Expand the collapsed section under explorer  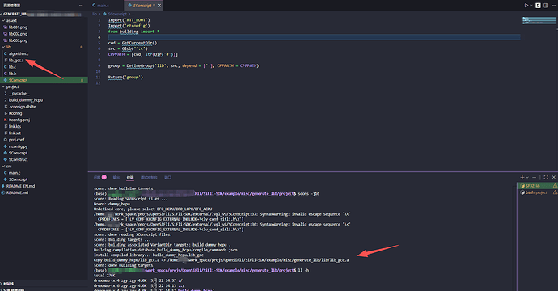[x=44, y=284]
